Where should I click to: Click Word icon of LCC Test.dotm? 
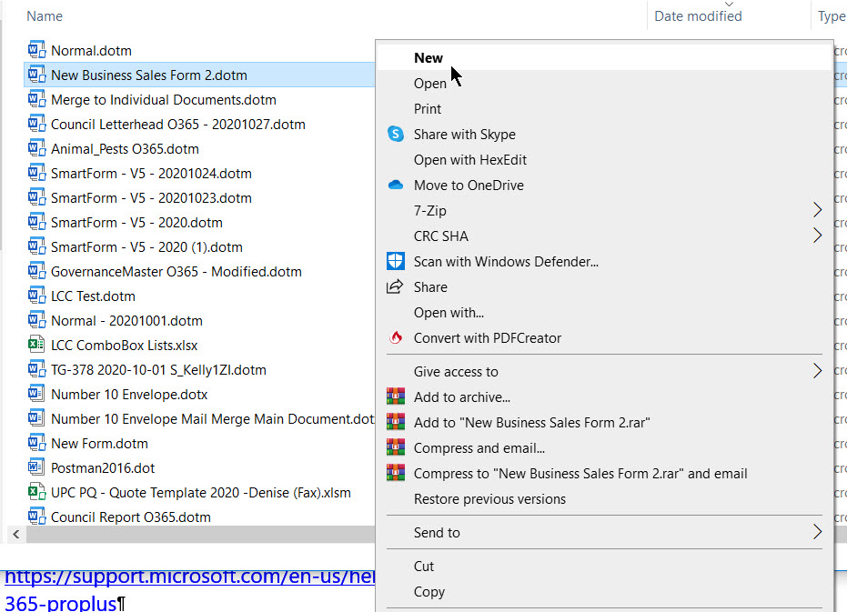click(36, 295)
